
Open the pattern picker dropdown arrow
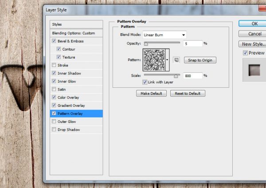click(x=168, y=60)
